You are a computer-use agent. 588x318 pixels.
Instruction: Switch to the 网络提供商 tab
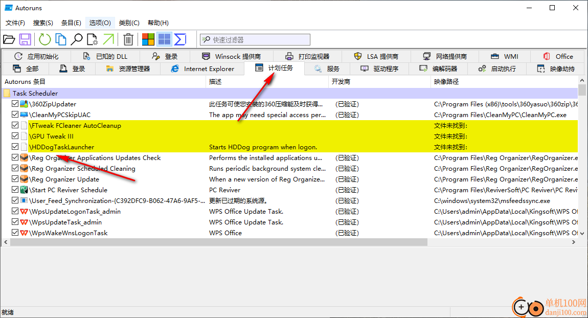[x=445, y=56]
